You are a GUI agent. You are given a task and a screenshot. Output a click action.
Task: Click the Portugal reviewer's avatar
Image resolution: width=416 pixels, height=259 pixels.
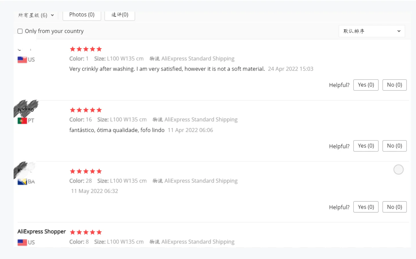click(x=26, y=108)
